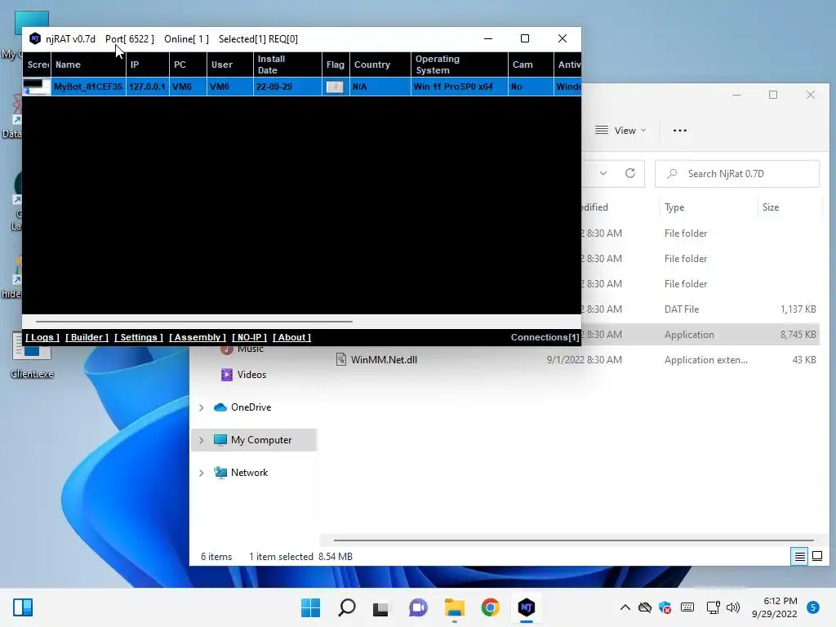Open File Explorer from the taskbar
The height and width of the screenshot is (627, 836).
tap(454, 607)
